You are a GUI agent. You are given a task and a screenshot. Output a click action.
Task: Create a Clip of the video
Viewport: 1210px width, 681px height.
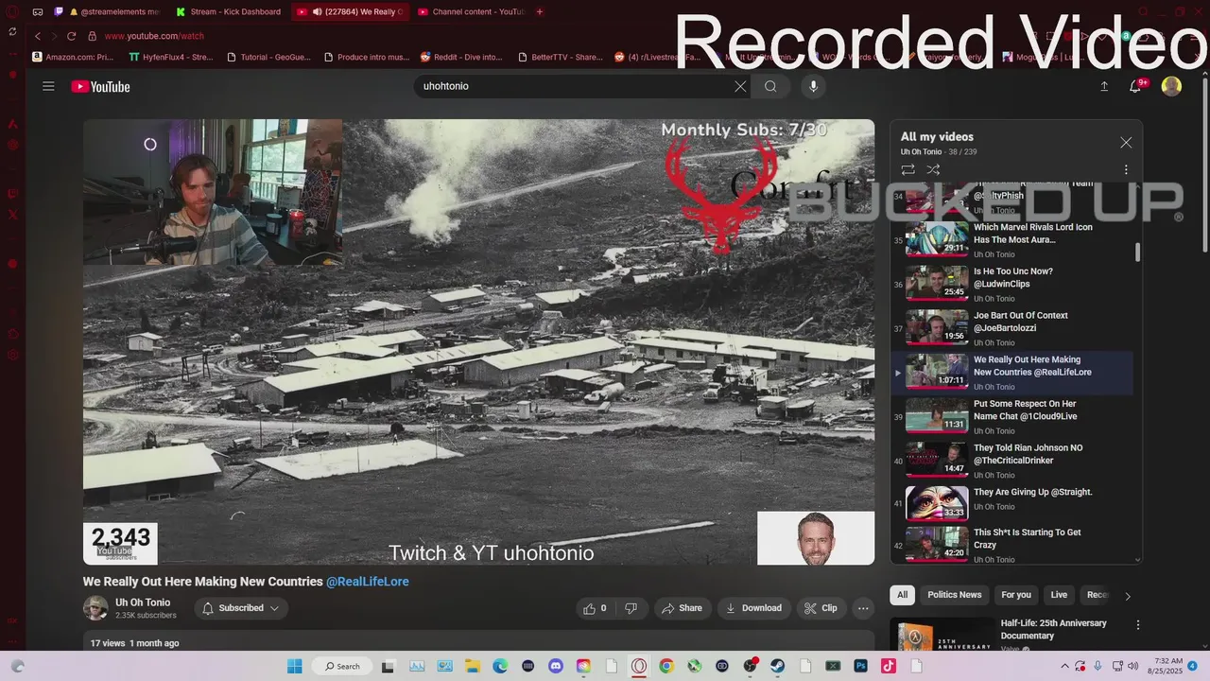821,608
